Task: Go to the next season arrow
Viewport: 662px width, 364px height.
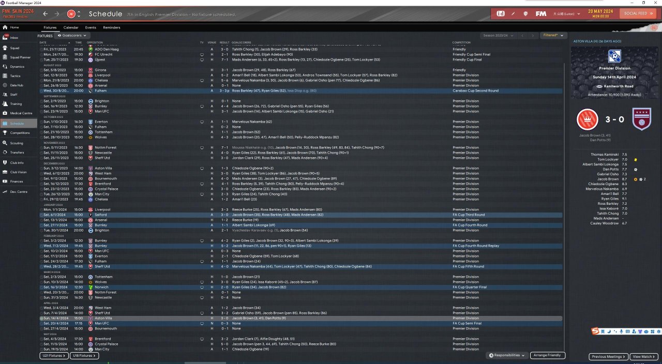Action: [x=532, y=36]
